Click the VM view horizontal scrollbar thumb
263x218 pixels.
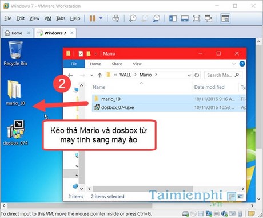coord(80,206)
